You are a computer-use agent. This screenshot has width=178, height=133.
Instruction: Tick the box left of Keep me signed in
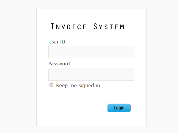pyautogui.click(x=51, y=85)
